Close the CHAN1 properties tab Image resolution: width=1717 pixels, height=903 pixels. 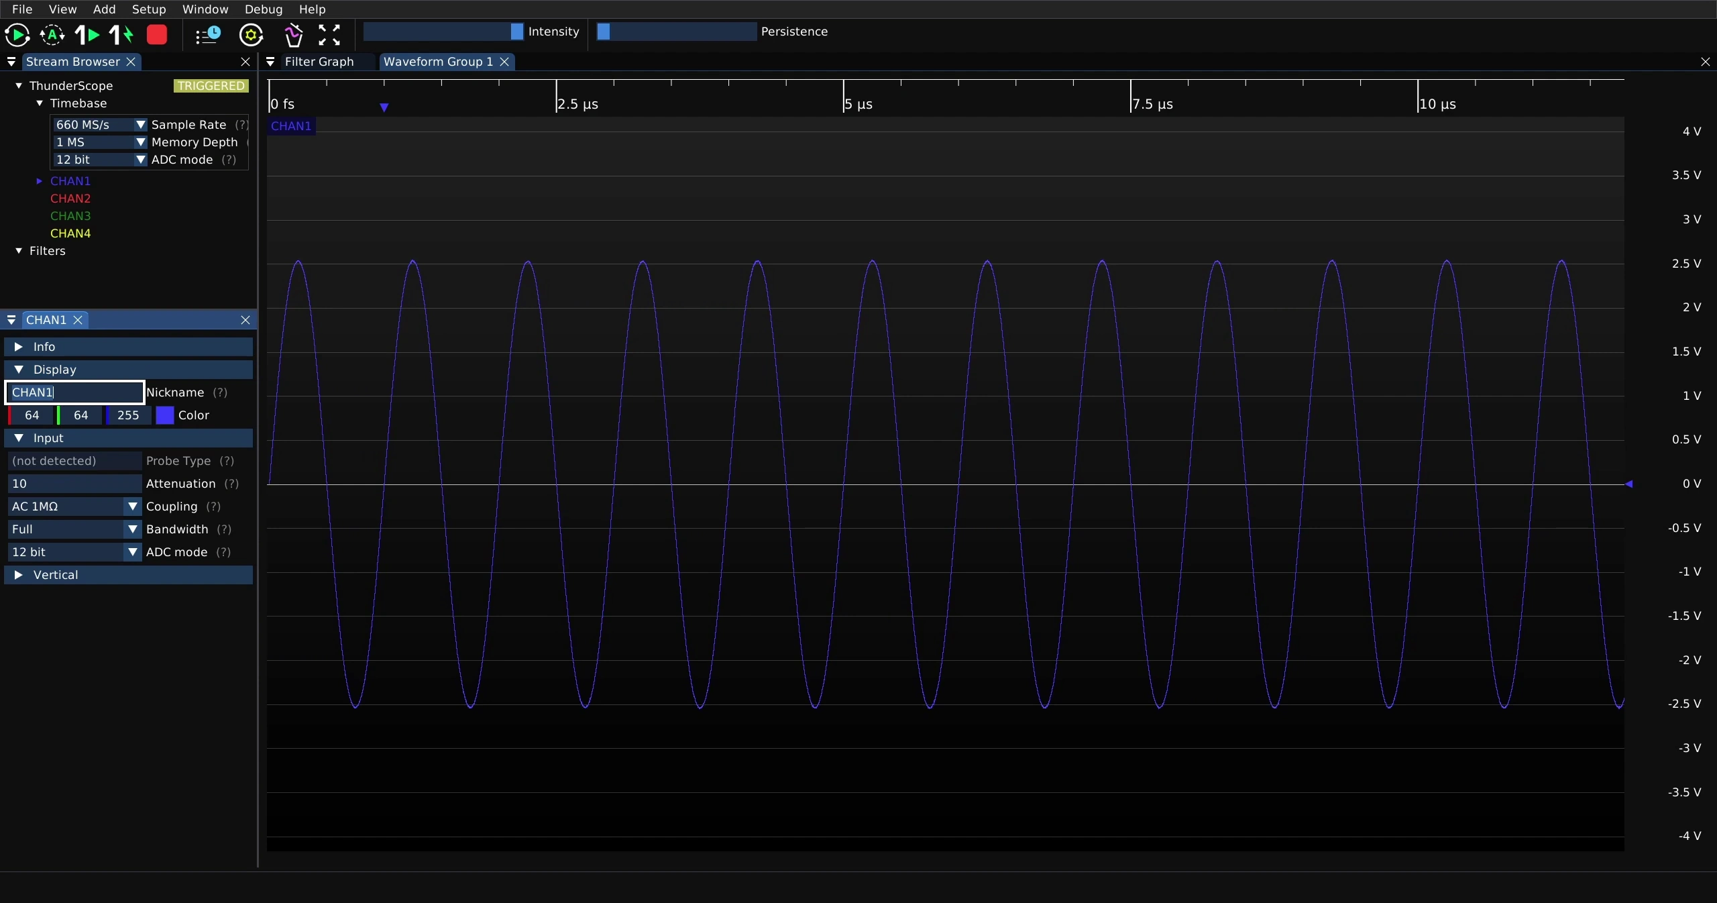[78, 320]
